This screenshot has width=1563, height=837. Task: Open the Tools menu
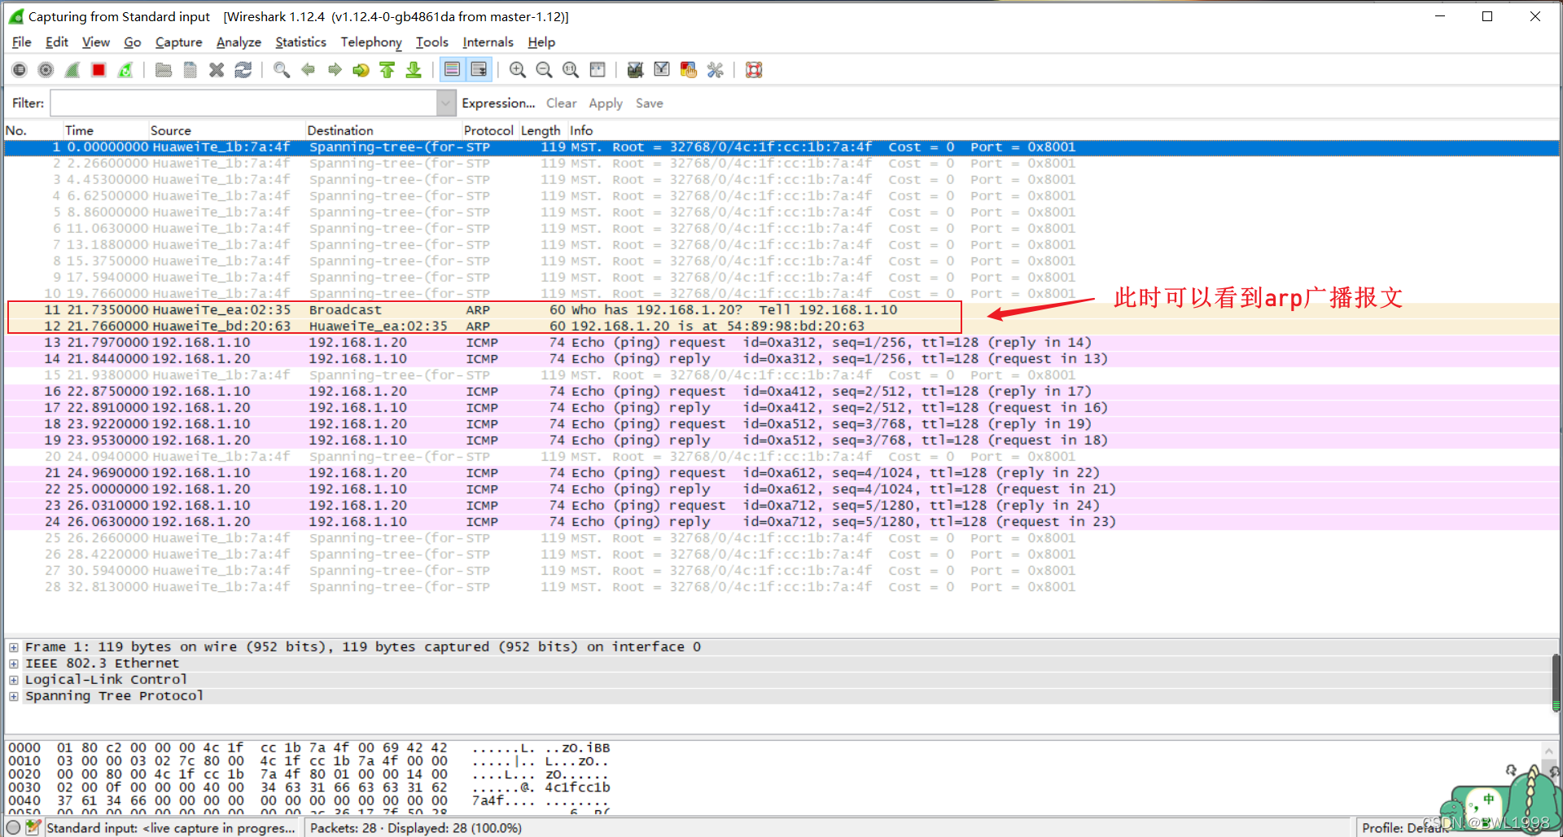(x=432, y=42)
